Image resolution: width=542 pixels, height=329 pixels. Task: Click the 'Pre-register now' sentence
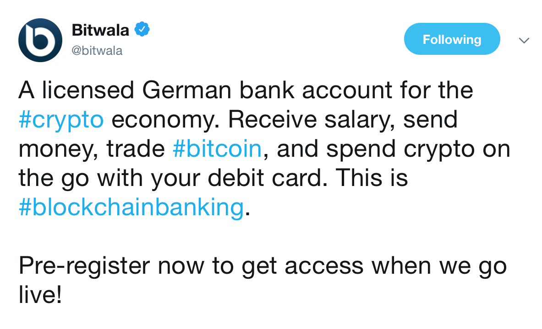(263, 266)
